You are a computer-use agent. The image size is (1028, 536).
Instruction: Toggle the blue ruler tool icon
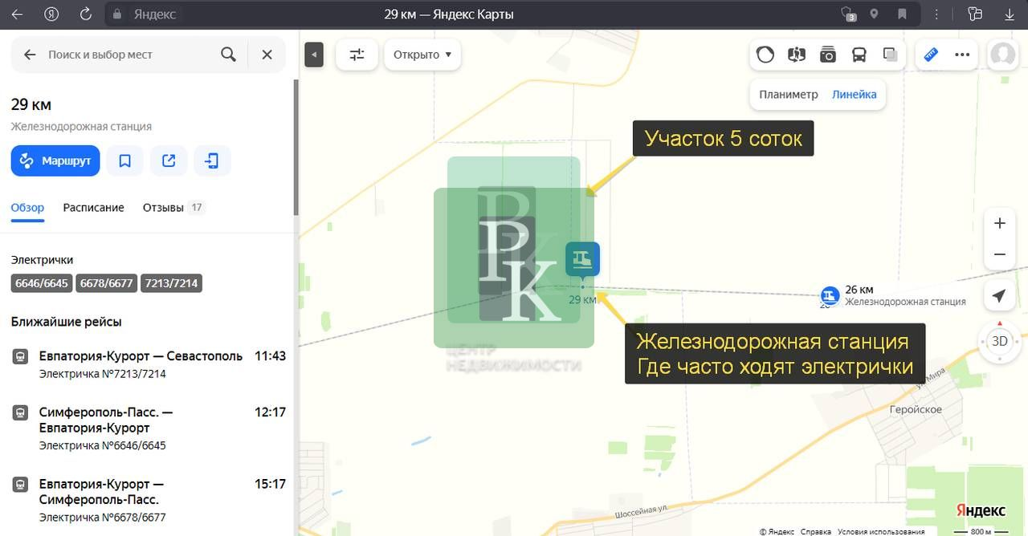(931, 55)
